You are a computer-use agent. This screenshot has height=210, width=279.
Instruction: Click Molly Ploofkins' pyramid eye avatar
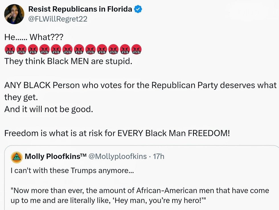tap(16, 157)
